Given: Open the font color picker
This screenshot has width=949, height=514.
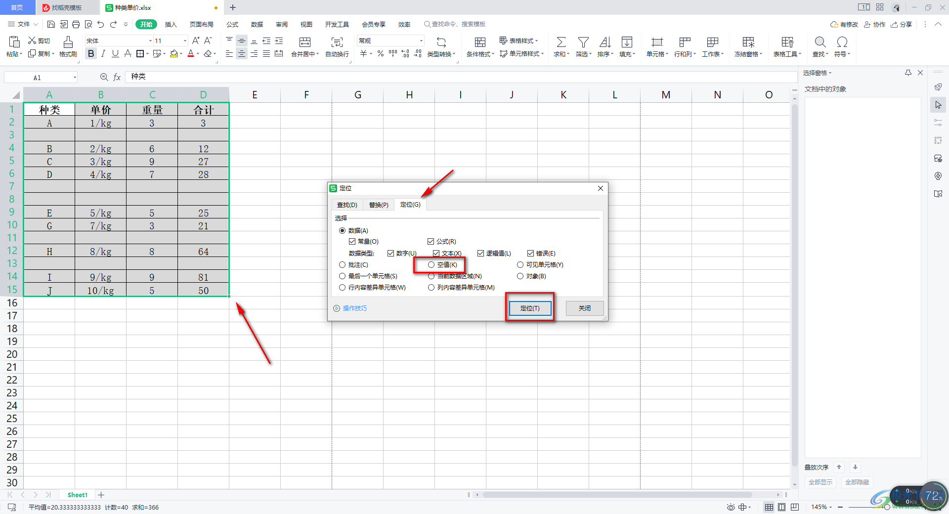Looking at the screenshot, I should coord(198,53).
